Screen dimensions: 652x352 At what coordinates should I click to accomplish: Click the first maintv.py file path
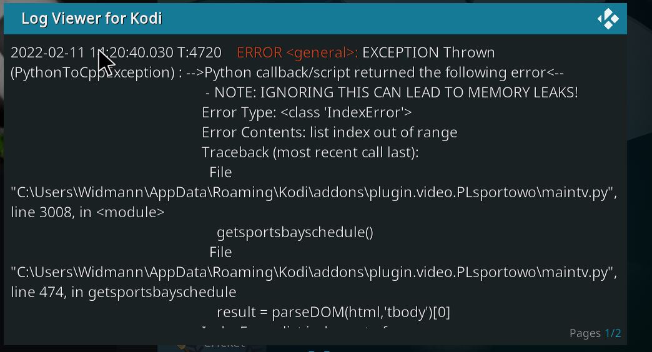(x=314, y=192)
